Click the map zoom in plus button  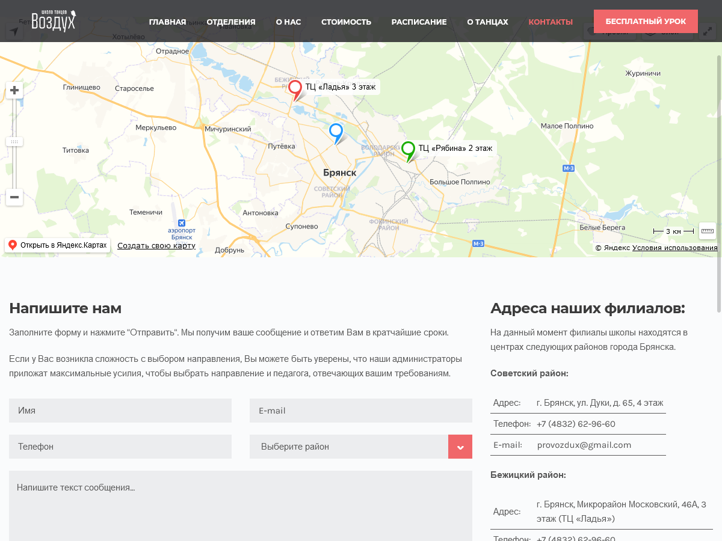pos(14,91)
